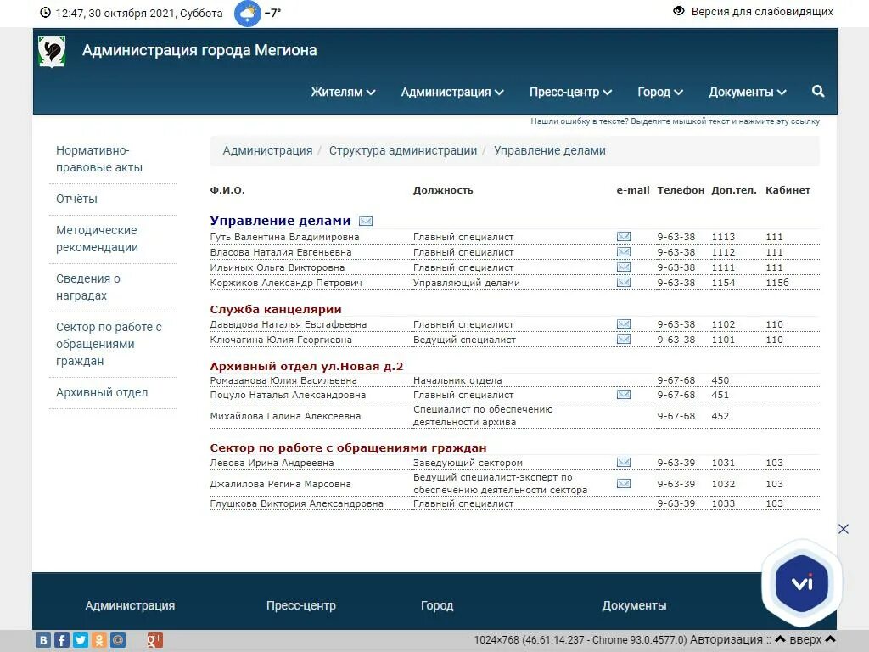Click the Megion city coat of arms logo
Image resolution: width=869 pixels, height=652 pixels.
tap(52, 52)
